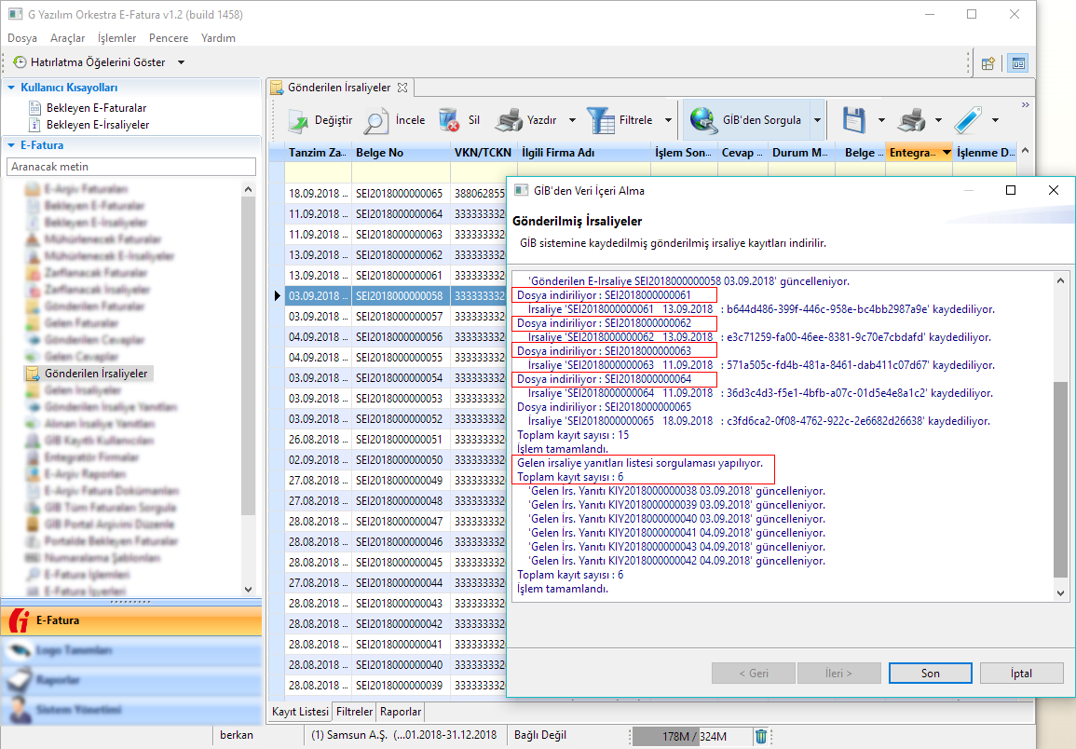The width and height of the screenshot is (1076, 749).
Task: Click the Sil delete icon
Action: (449, 120)
